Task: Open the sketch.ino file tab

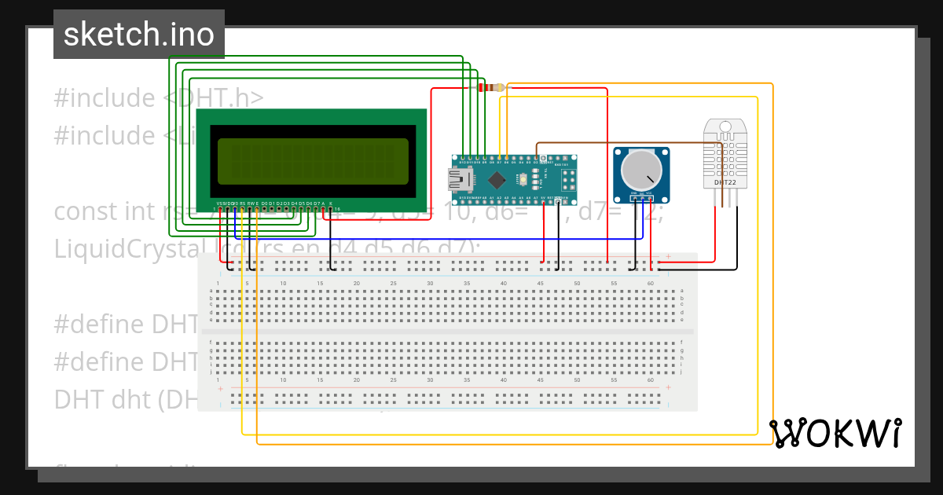Action: click(x=139, y=35)
